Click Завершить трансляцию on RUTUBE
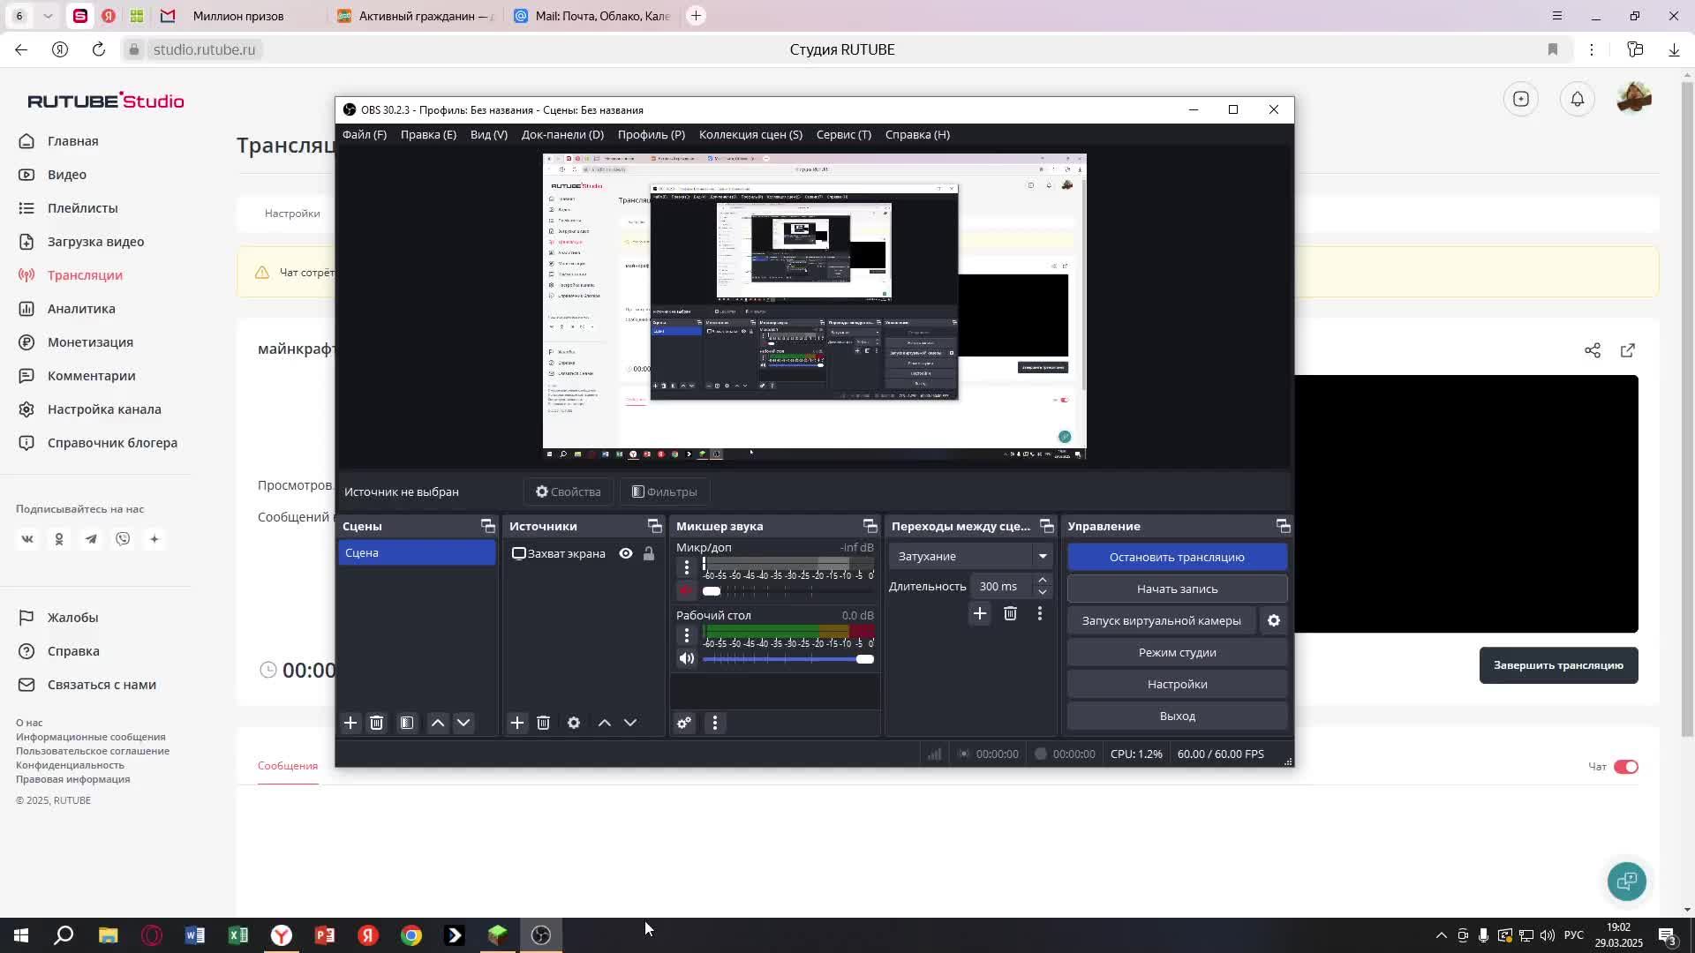Viewport: 1695px width, 953px height. (x=1558, y=665)
